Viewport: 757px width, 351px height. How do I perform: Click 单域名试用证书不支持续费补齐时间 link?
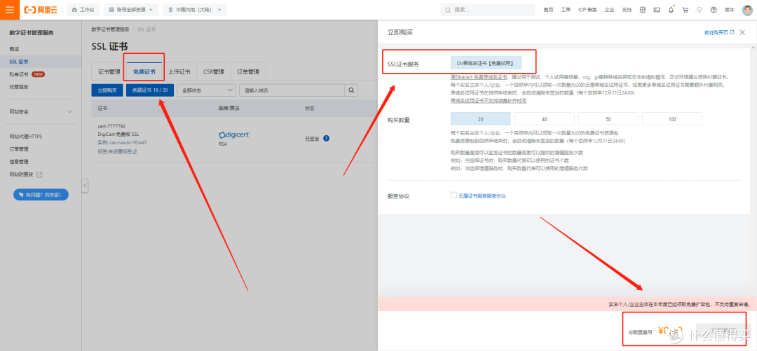(488, 101)
